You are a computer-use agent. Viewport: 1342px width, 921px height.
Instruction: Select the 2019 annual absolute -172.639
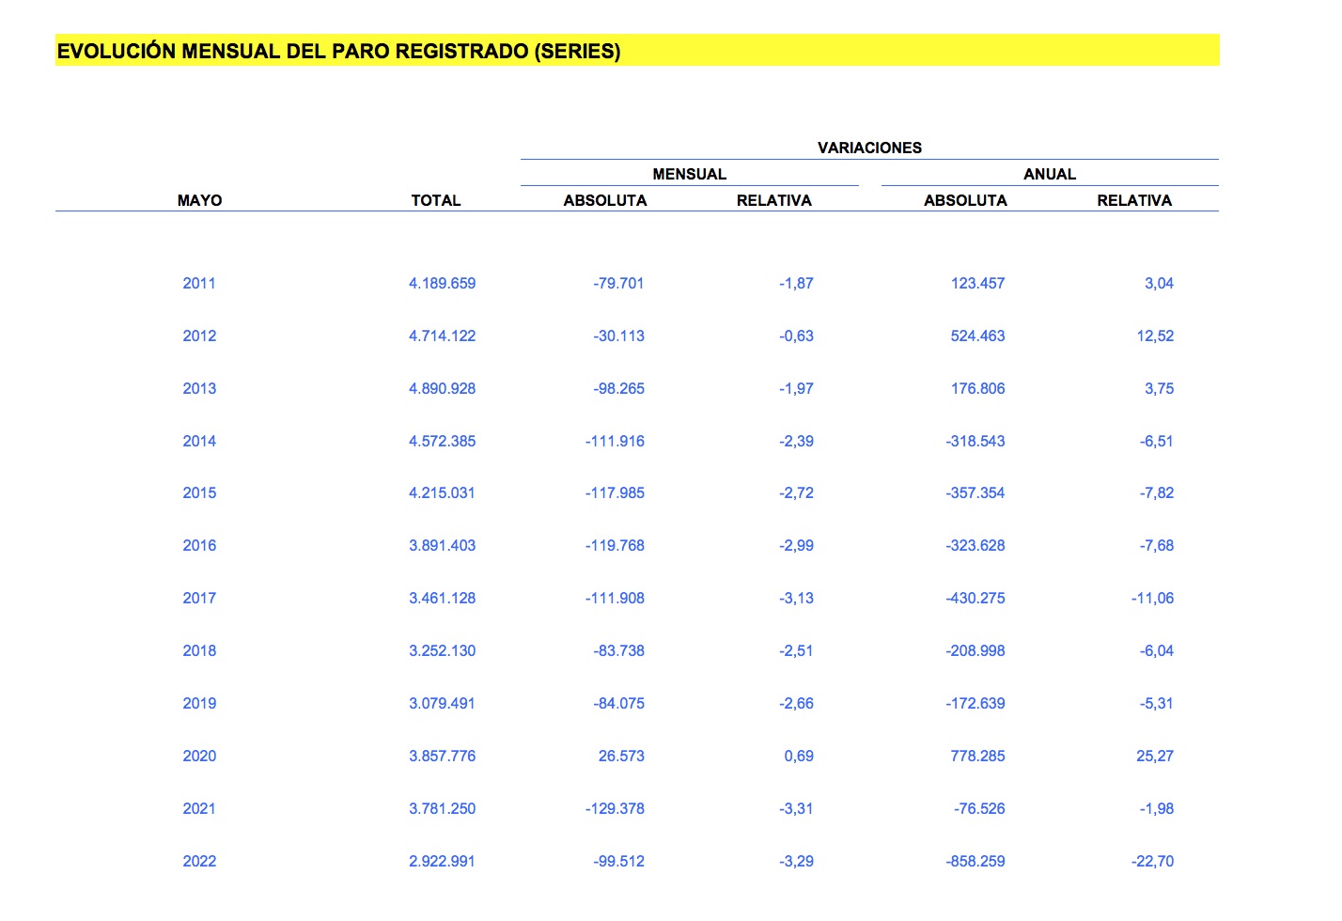point(975,703)
